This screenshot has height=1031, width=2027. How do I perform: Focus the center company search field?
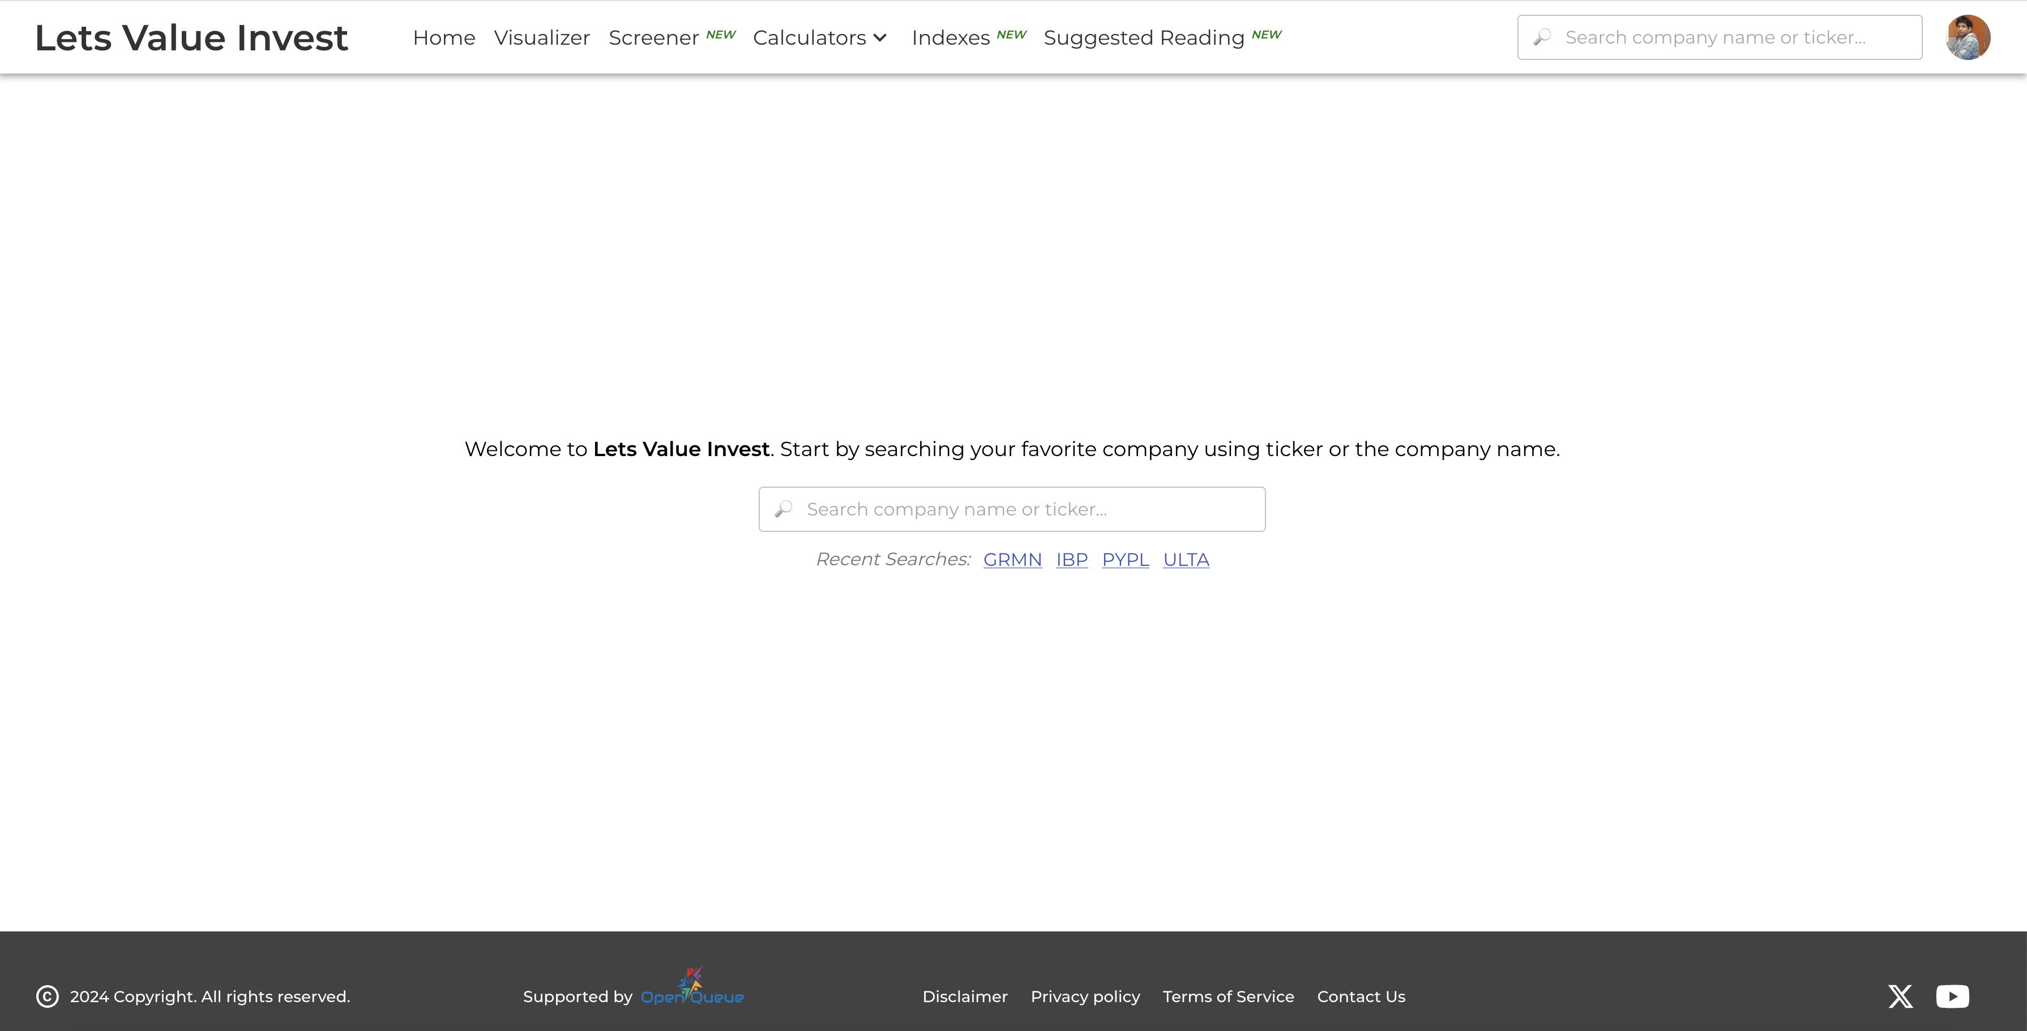coord(1023,510)
